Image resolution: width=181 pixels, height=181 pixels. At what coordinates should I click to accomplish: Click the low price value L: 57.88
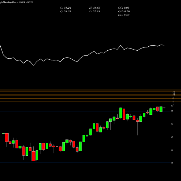[94, 12]
